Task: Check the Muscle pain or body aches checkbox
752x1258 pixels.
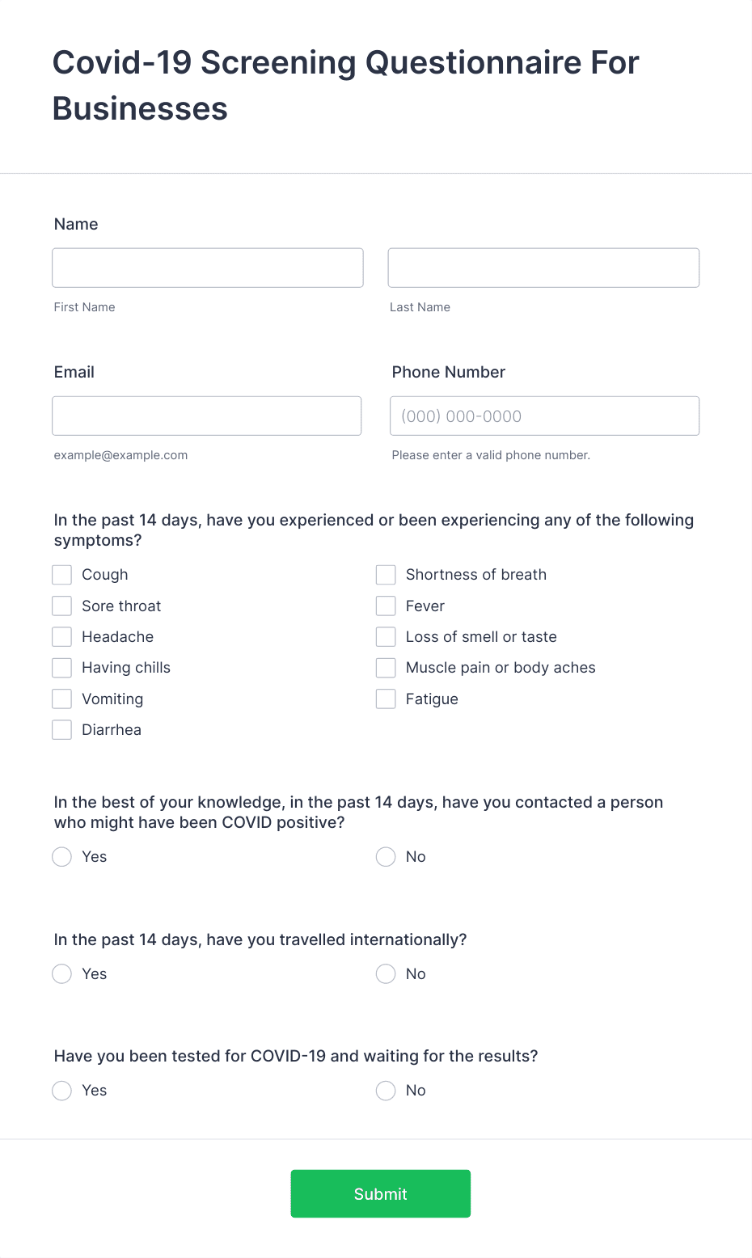Action: (386, 667)
